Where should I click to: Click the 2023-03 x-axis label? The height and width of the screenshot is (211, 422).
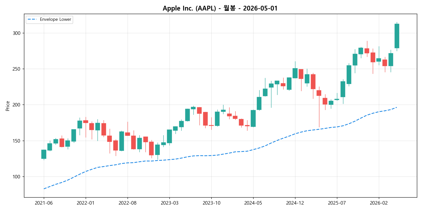pos(169,203)
